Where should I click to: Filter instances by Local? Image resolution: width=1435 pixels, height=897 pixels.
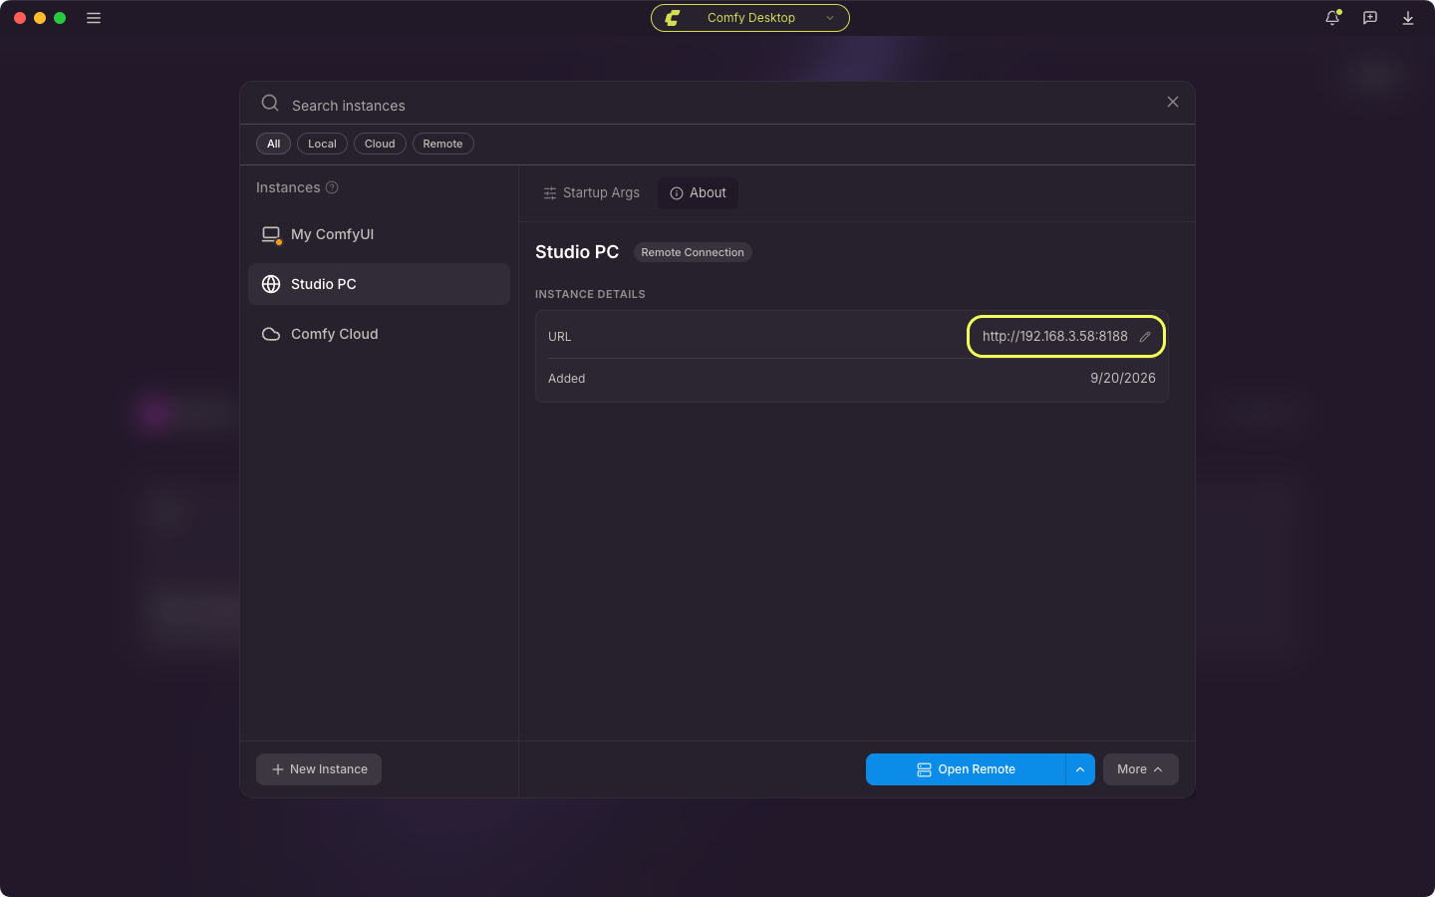click(x=322, y=144)
